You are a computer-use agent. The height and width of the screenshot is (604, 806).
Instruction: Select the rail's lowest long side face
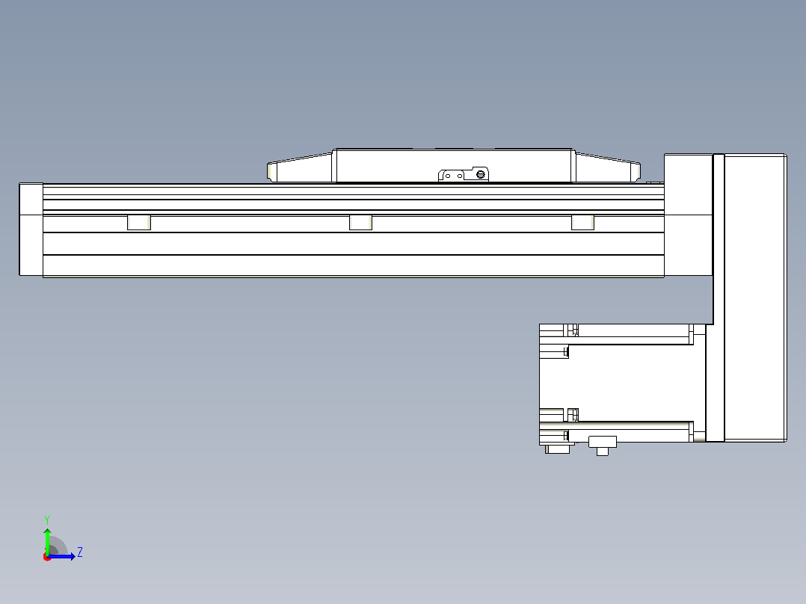tap(353, 265)
